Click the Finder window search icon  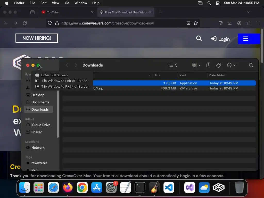click(x=251, y=65)
